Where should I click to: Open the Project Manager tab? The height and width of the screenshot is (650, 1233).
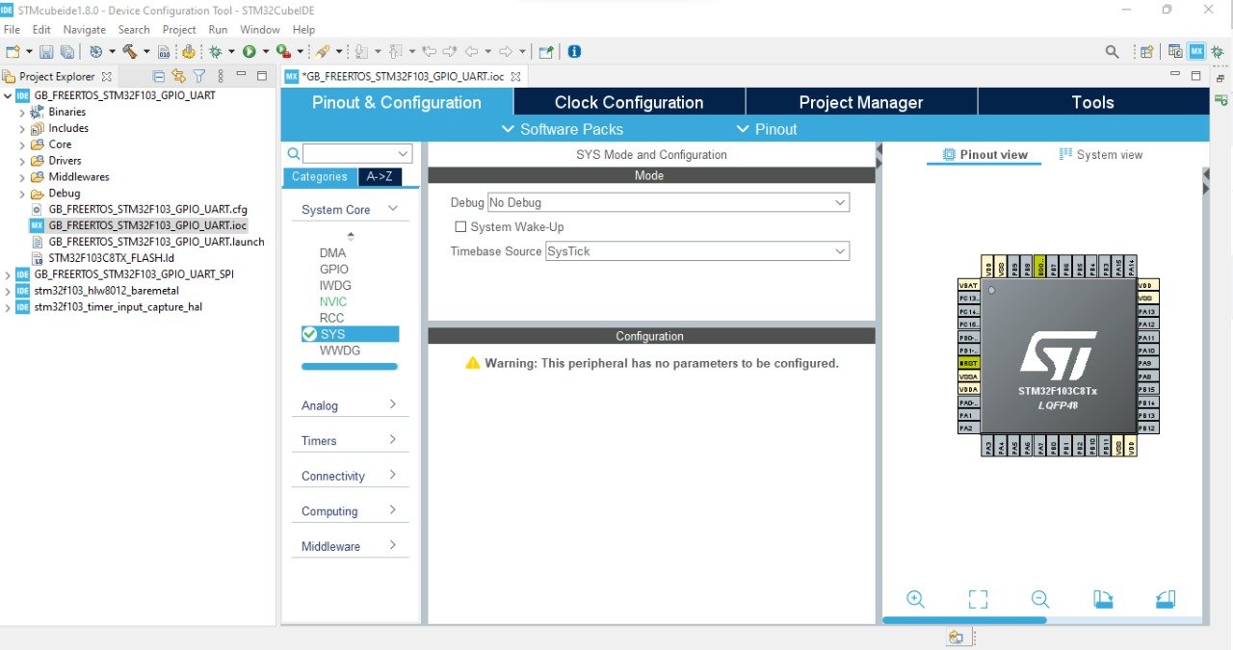(x=861, y=102)
